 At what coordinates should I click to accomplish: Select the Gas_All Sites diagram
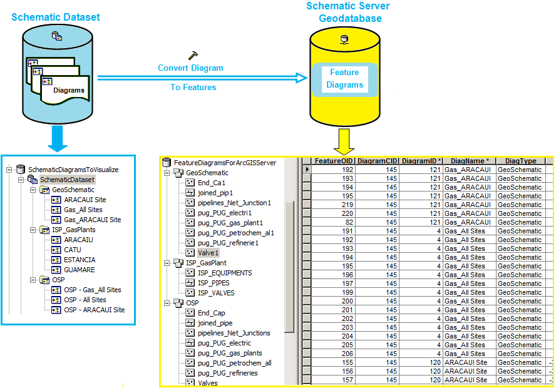[x=83, y=210]
